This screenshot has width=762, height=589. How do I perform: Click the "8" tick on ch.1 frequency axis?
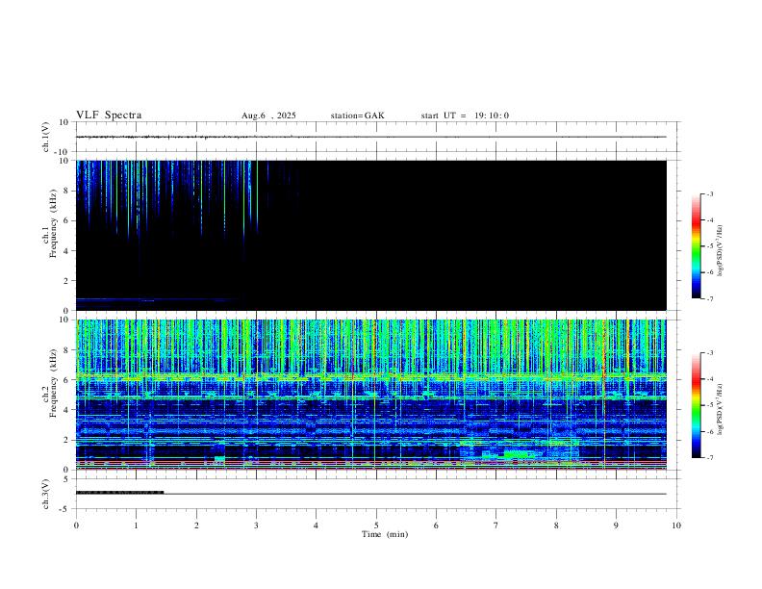(67, 191)
